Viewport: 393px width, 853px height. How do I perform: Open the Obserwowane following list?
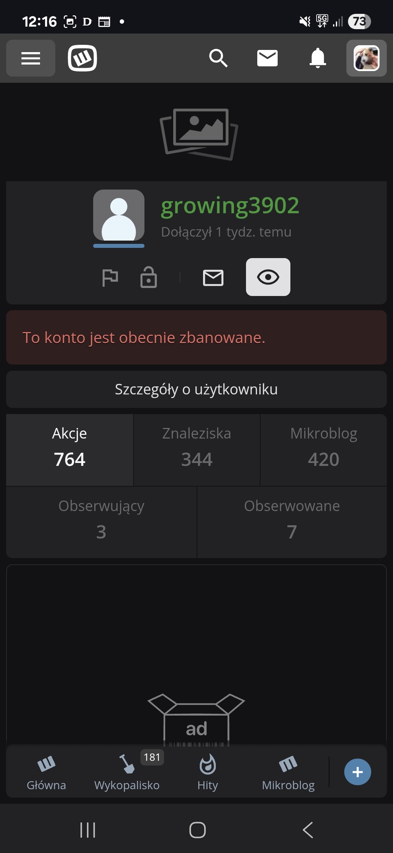(x=292, y=522)
